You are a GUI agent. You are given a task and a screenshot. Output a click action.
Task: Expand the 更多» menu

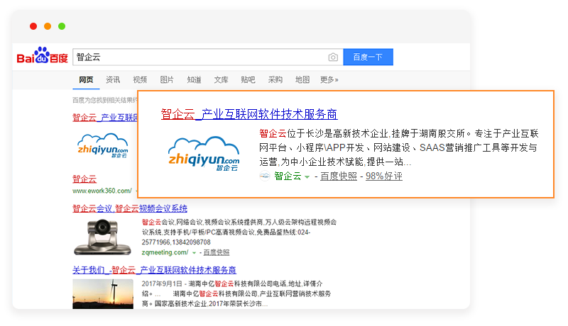click(x=329, y=79)
